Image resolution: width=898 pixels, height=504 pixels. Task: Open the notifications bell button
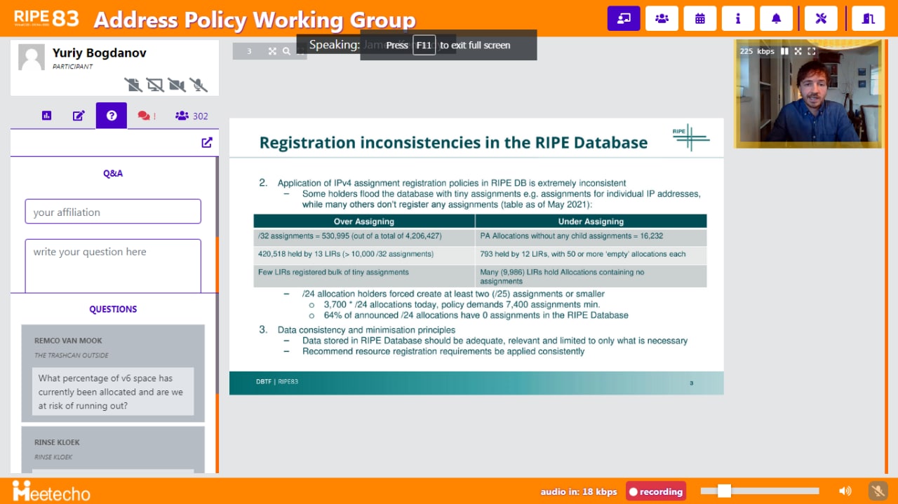776,18
